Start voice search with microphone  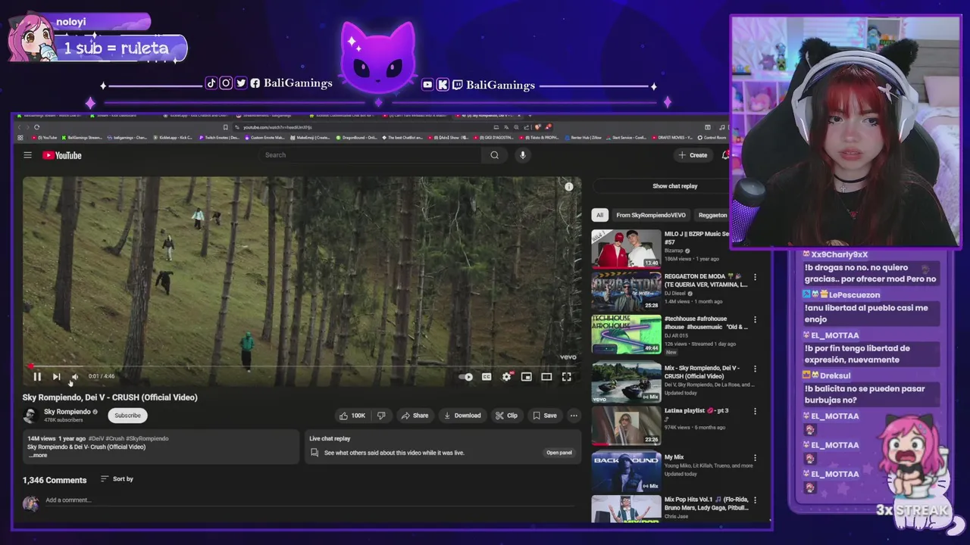click(x=522, y=155)
